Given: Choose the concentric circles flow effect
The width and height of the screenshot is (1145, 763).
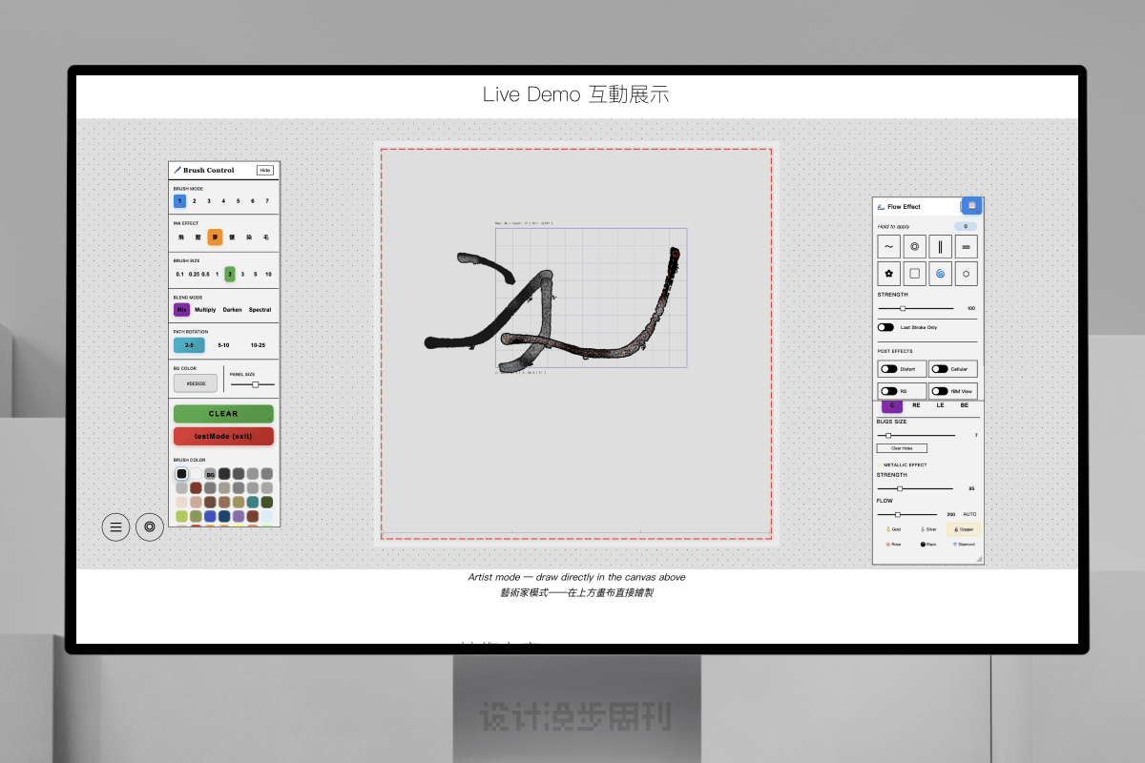Looking at the screenshot, I should [x=914, y=247].
